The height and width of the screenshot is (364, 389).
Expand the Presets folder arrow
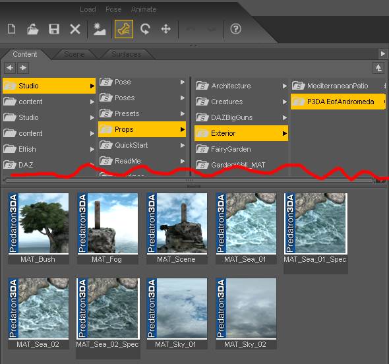(183, 113)
